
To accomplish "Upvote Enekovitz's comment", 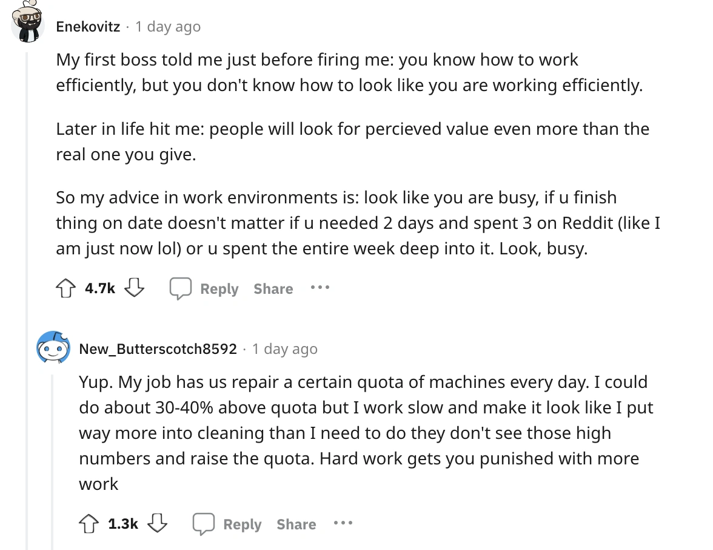I will (x=68, y=289).
